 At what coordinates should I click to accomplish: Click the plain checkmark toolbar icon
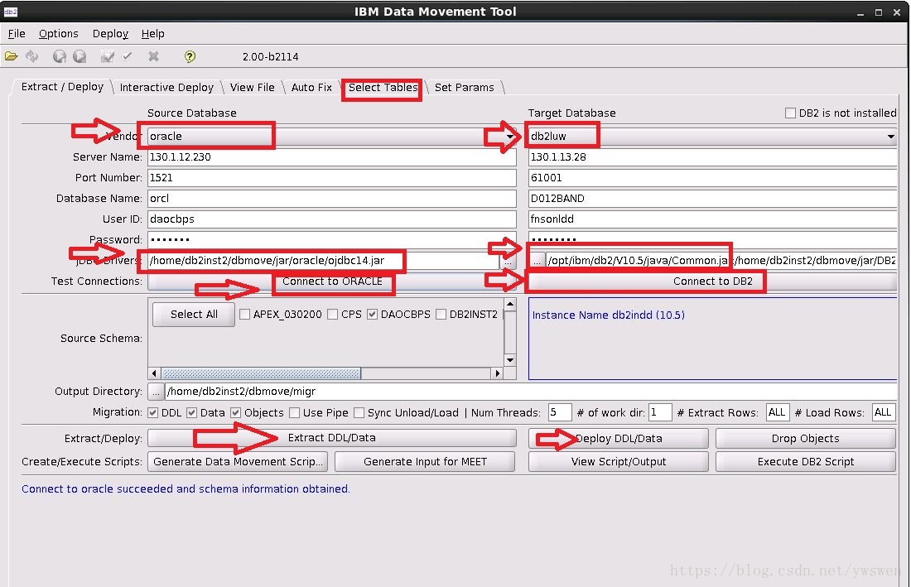pyautogui.click(x=128, y=56)
